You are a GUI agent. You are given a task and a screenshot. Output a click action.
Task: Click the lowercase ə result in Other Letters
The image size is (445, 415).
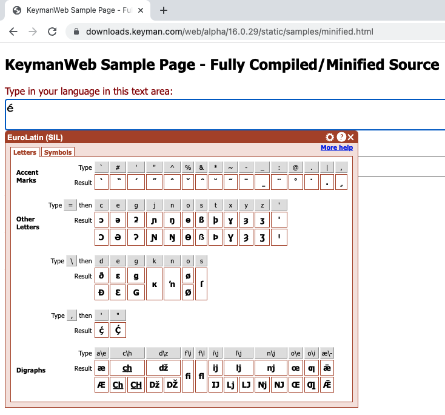point(118,220)
